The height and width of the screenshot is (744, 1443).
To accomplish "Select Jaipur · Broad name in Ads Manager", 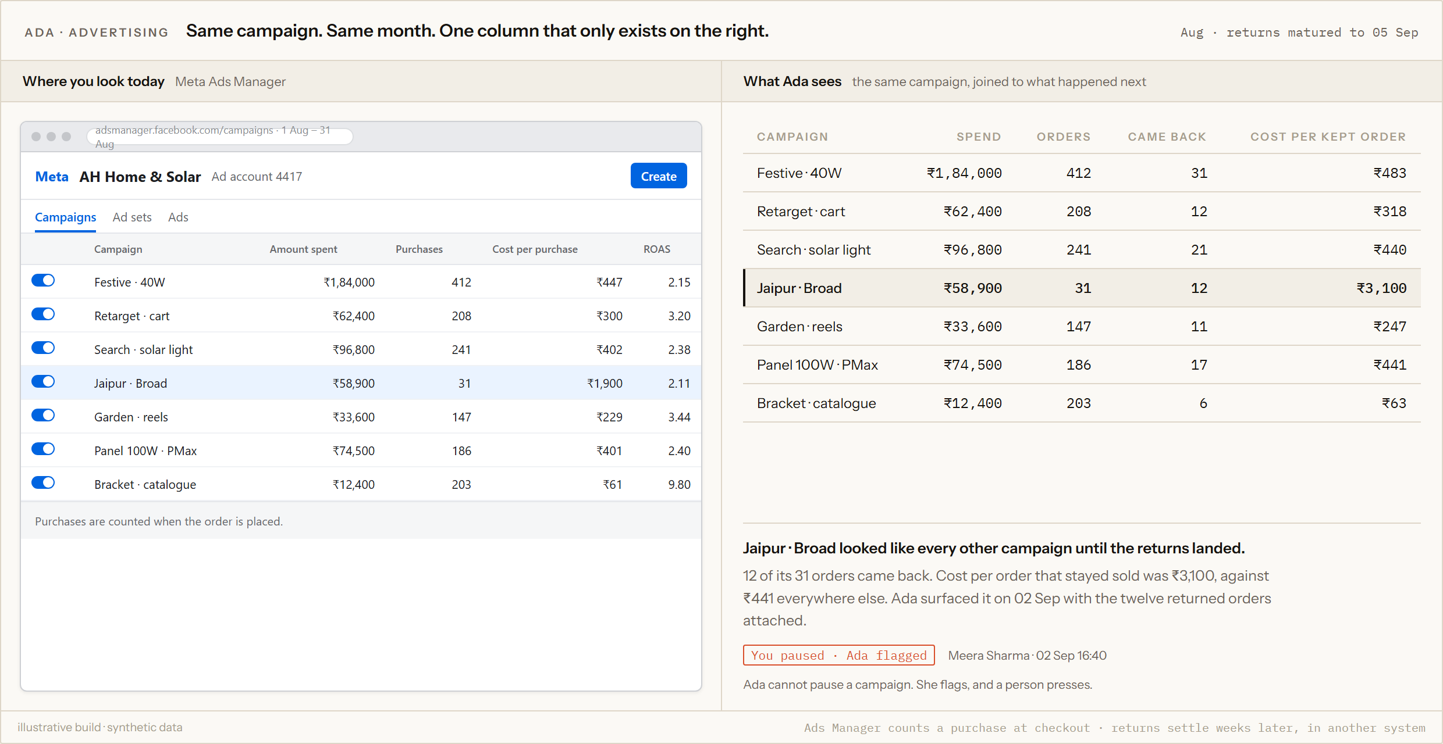I will pyautogui.click(x=131, y=384).
